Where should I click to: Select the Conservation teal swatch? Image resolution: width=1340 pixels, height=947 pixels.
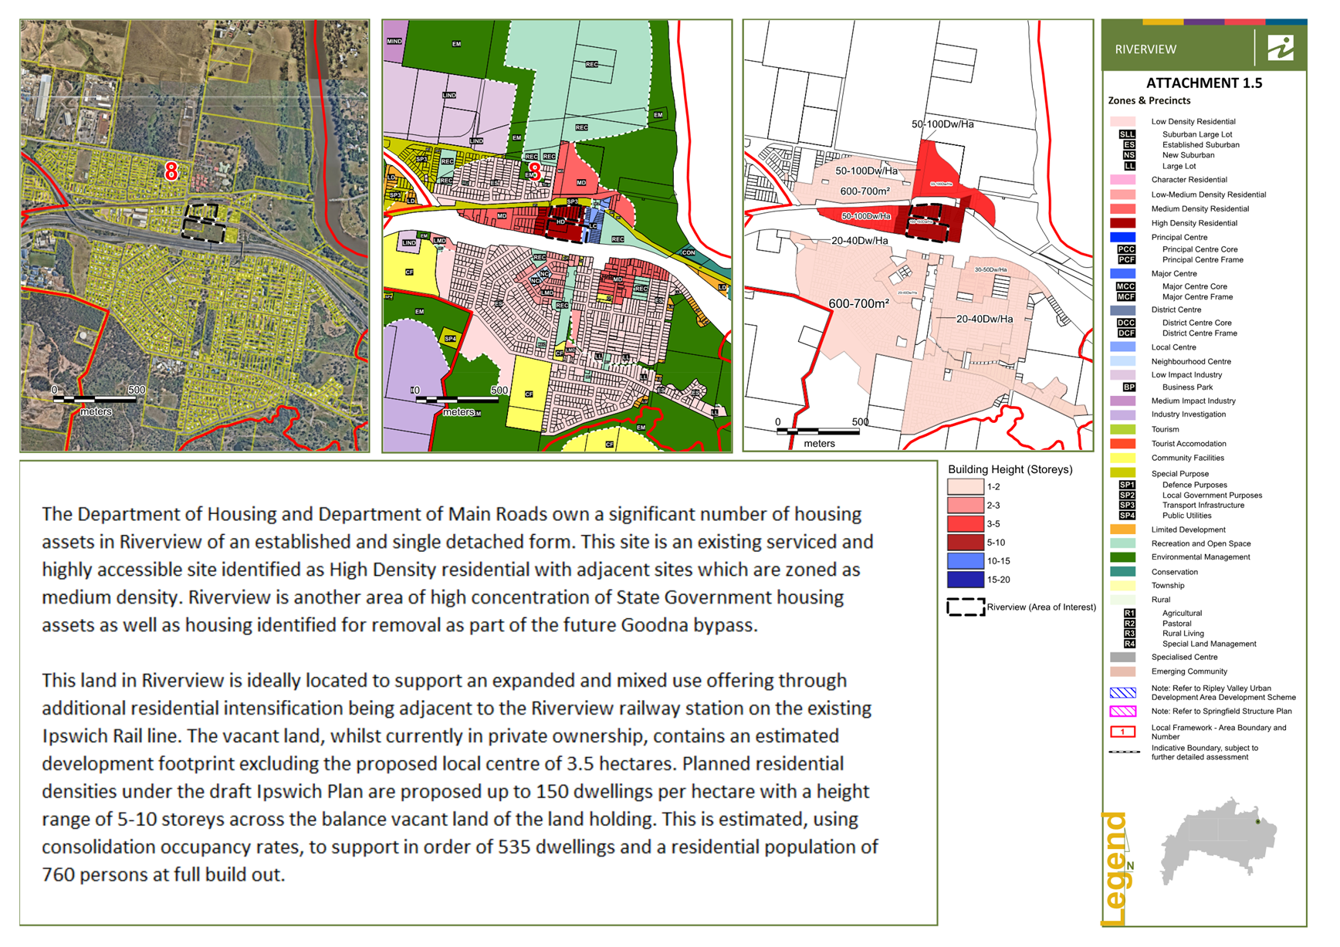1123,572
